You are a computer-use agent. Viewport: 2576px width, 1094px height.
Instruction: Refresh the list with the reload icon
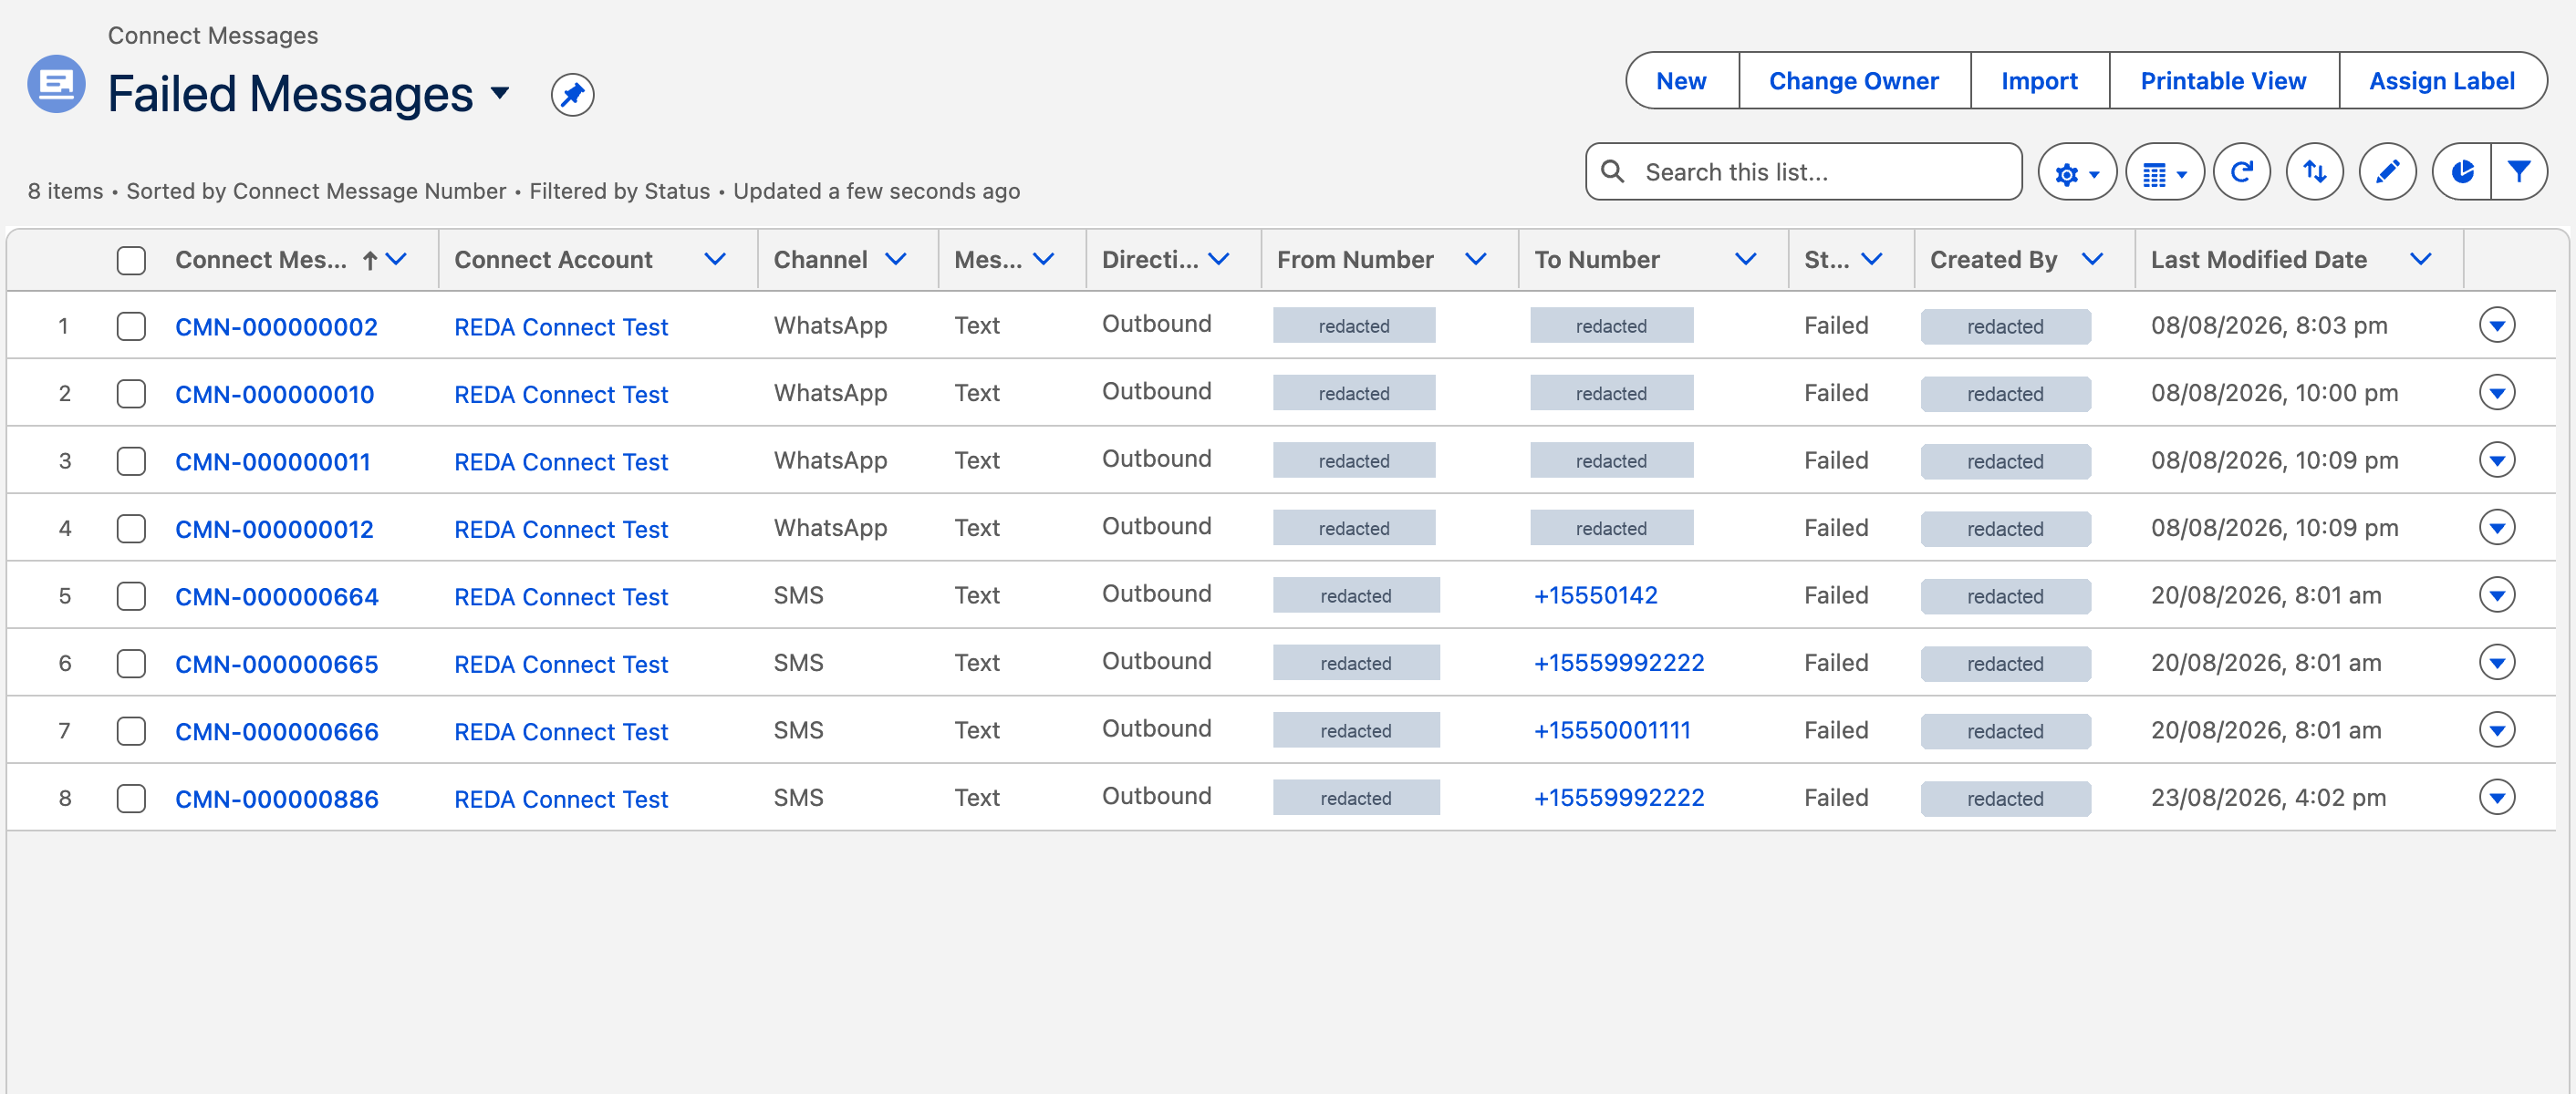[2242, 173]
